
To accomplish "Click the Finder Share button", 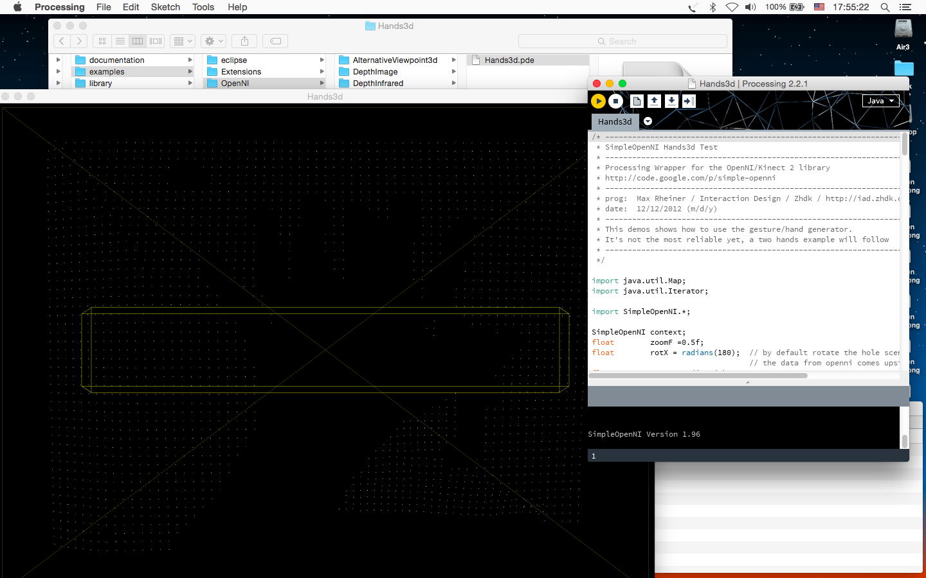I will [x=244, y=41].
